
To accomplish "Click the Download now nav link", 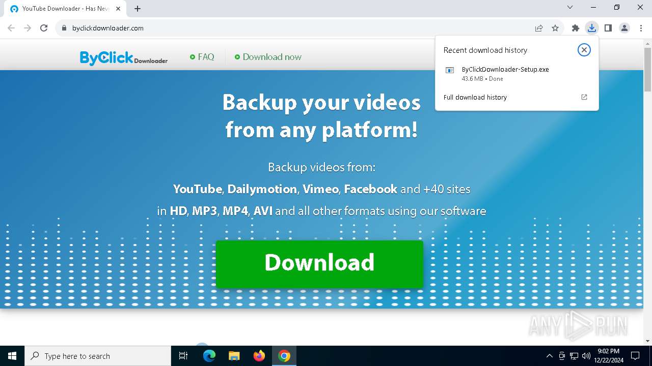I will pyautogui.click(x=268, y=57).
